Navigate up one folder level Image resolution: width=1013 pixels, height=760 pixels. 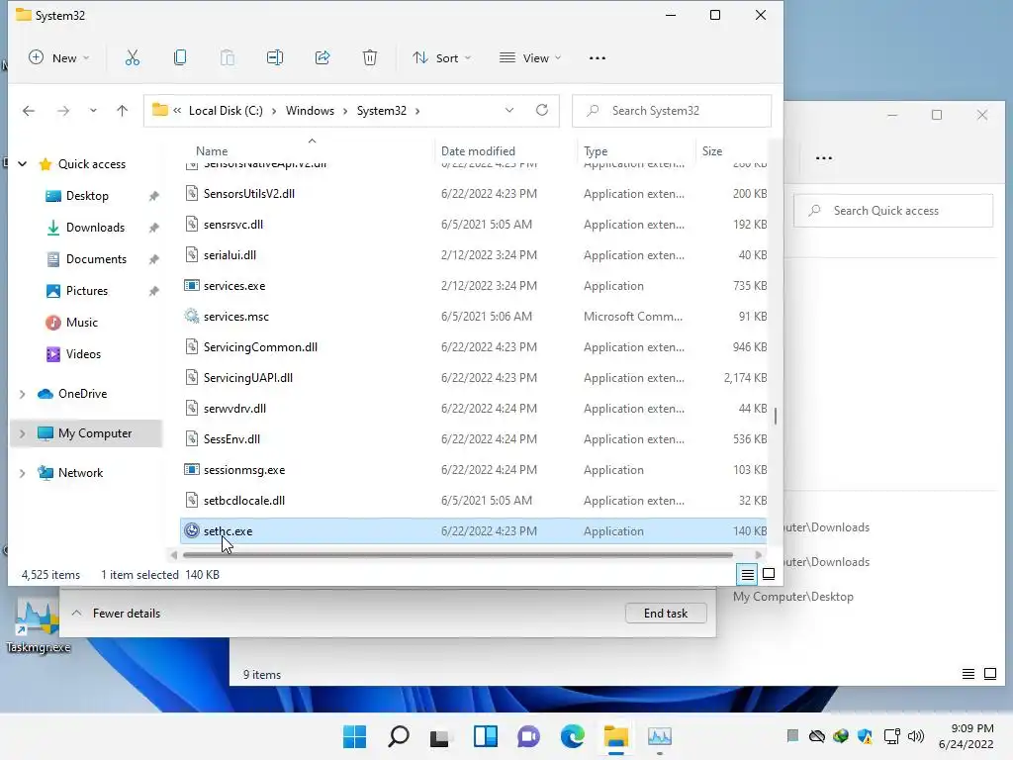(122, 111)
